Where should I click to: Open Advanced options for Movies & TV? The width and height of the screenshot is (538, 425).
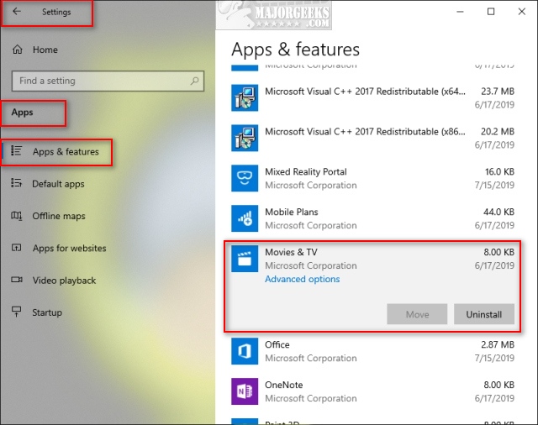[x=303, y=280]
